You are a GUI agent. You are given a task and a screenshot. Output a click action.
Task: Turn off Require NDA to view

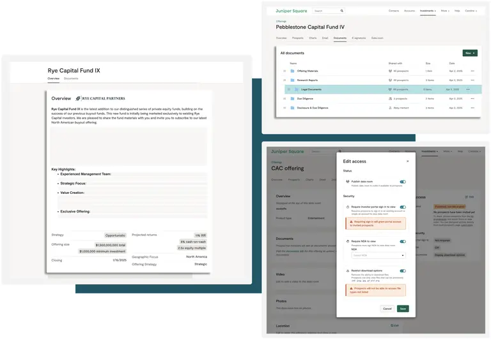[403, 242]
